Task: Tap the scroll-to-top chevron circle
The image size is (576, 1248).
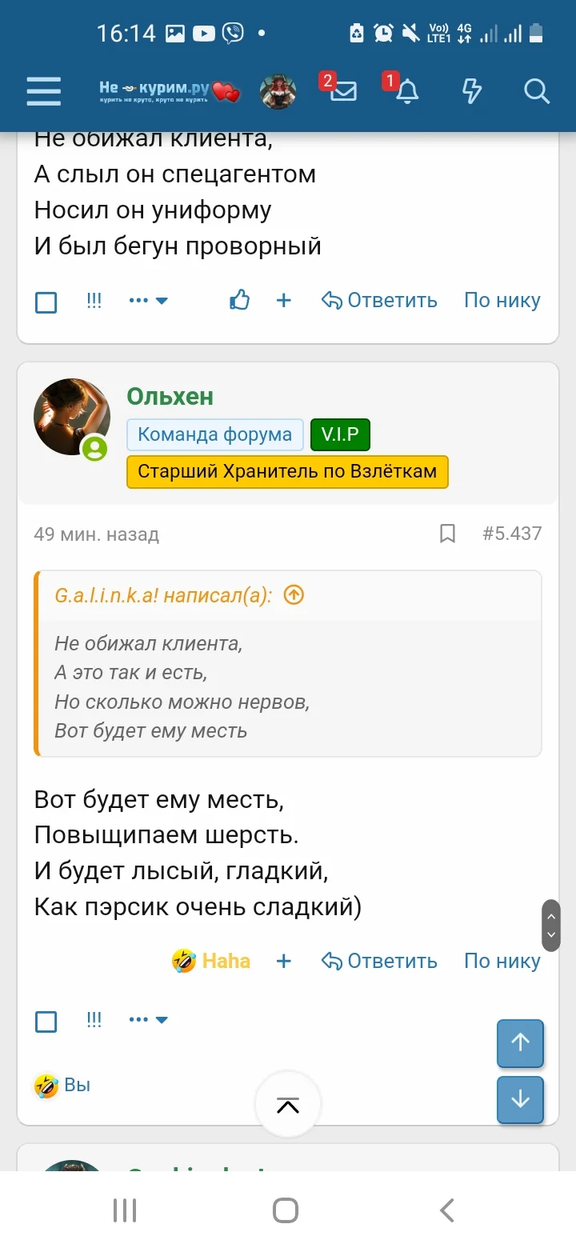Action: pos(287,1105)
